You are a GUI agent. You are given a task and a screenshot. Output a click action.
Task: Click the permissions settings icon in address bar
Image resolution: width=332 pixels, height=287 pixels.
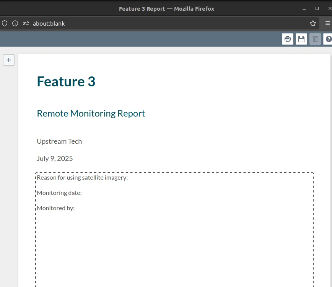(26, 23)
